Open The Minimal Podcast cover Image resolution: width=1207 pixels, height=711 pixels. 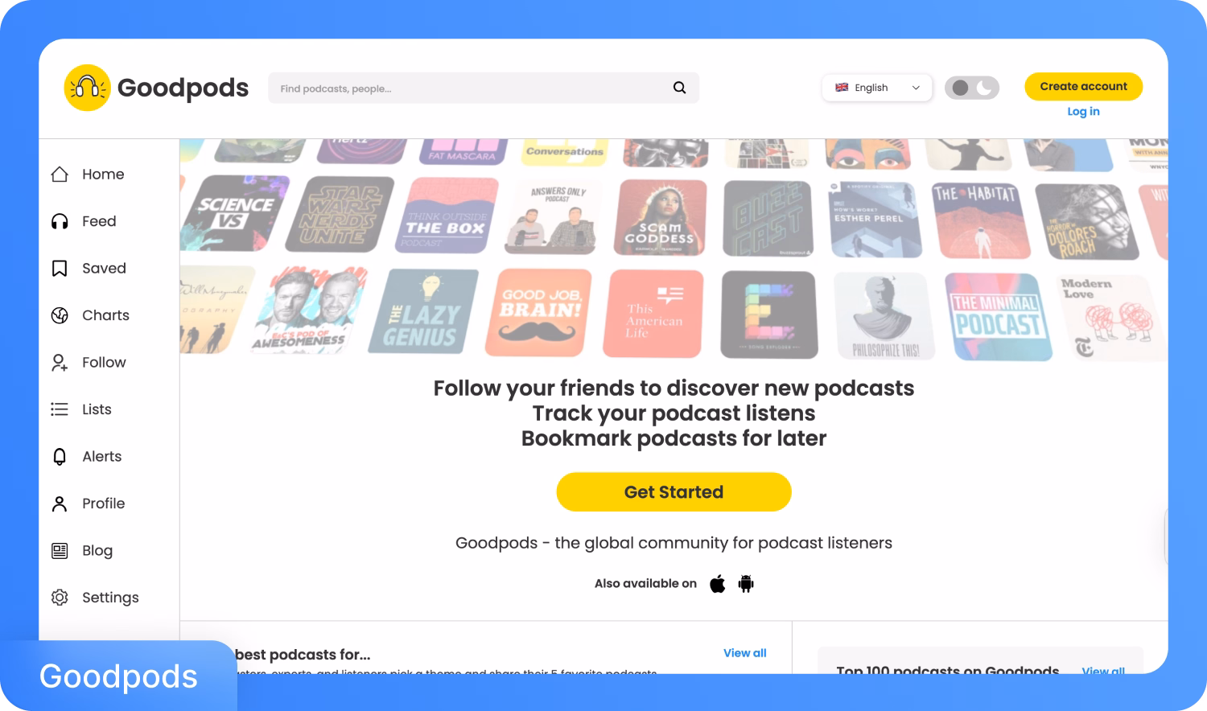click(x=999, y=317)
